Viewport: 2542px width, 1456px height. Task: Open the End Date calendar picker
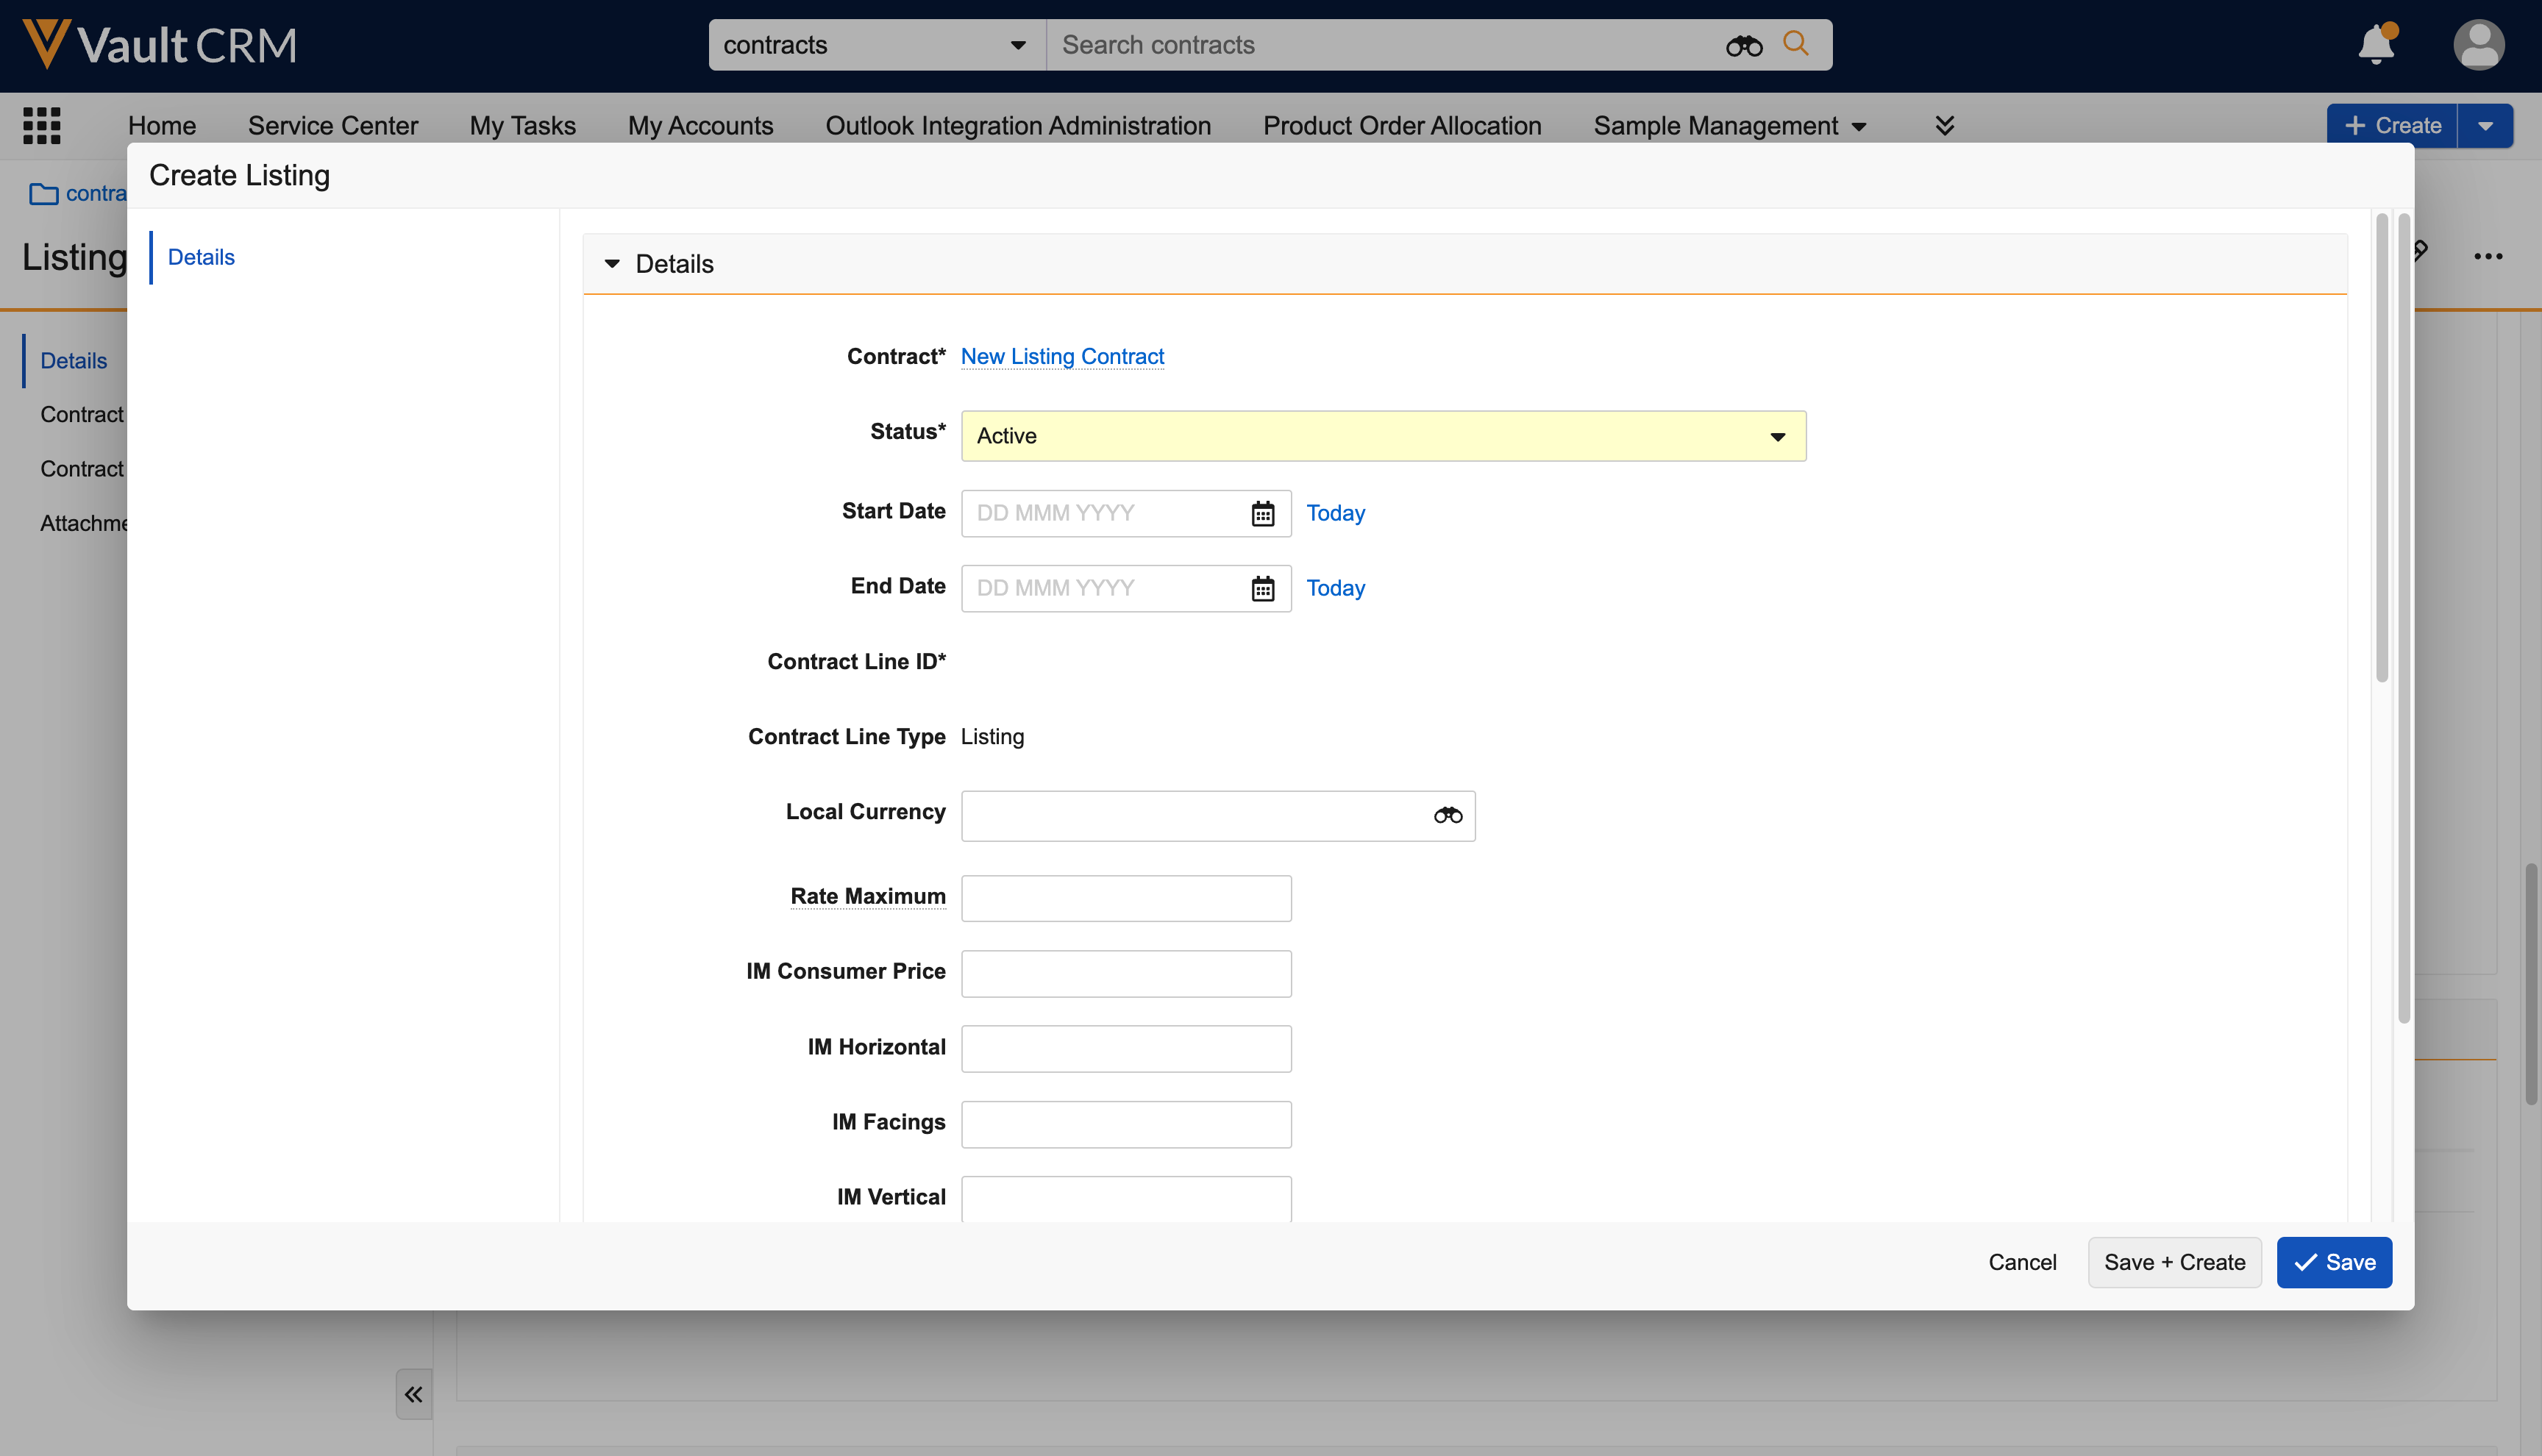click(1262, 588)
